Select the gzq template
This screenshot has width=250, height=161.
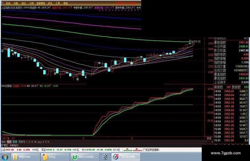40,142
